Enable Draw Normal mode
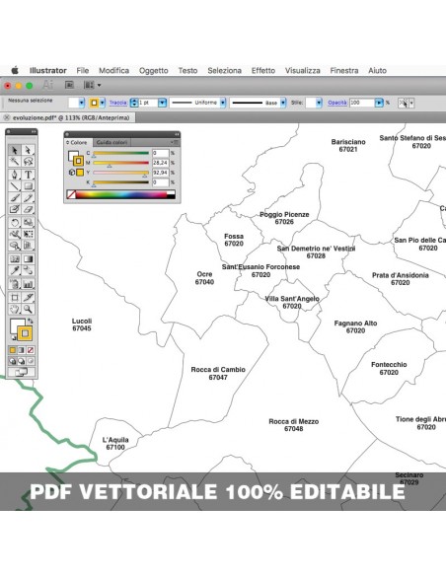446x576 pixels. coord(13,361)
